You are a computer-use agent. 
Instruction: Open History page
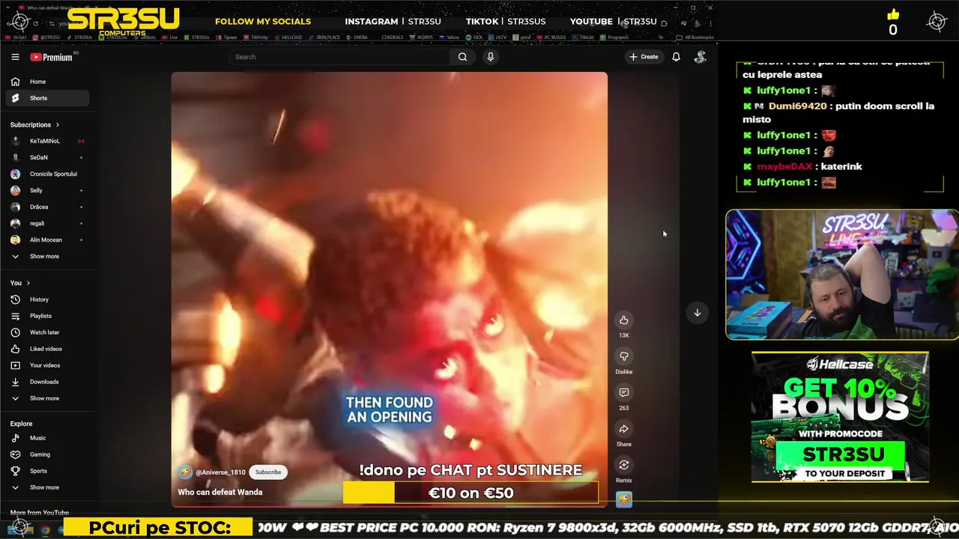point(48,299)
